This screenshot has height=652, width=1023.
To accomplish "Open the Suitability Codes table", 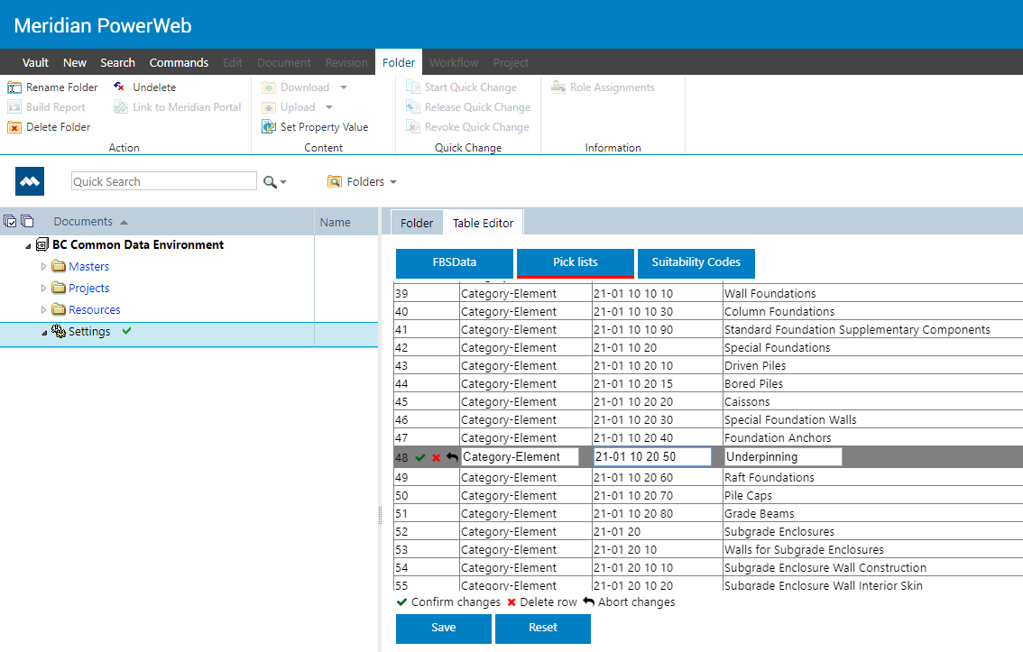I will click(696, 262).
